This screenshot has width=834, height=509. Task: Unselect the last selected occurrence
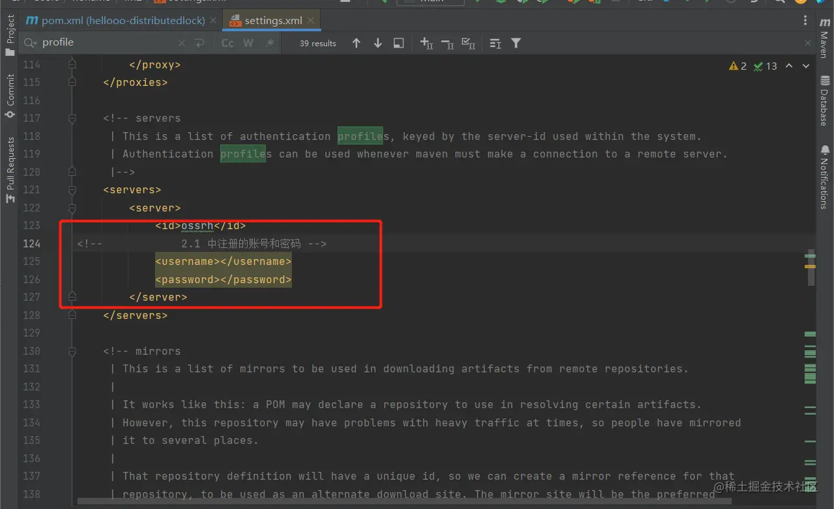448,43
